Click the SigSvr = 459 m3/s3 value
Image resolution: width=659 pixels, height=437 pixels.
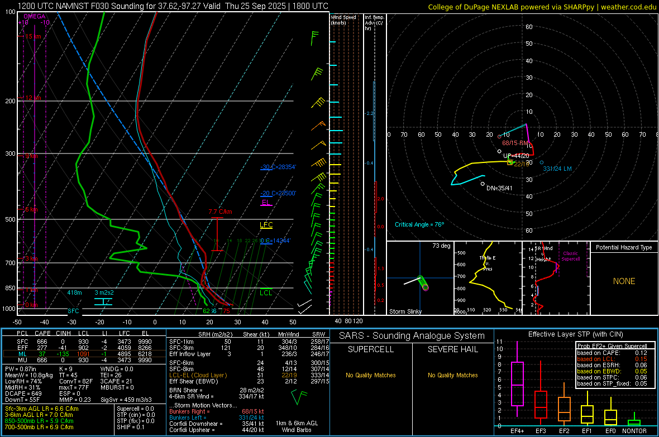coord(126,400)
